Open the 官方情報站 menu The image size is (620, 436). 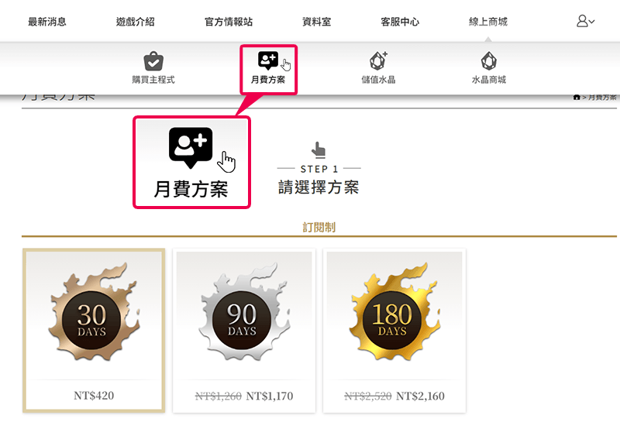click(x=229, y=22)
